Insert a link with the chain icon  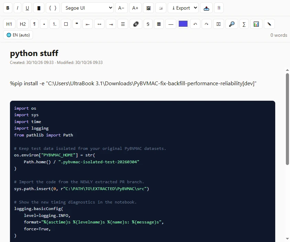(136, 24)
